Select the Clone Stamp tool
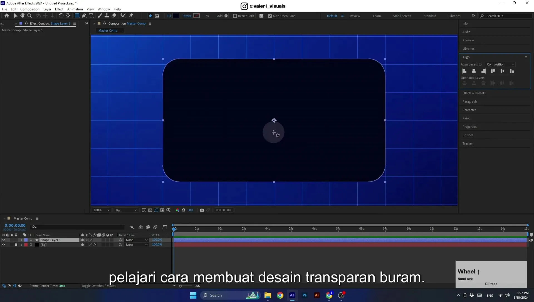 tap(107, 16)
